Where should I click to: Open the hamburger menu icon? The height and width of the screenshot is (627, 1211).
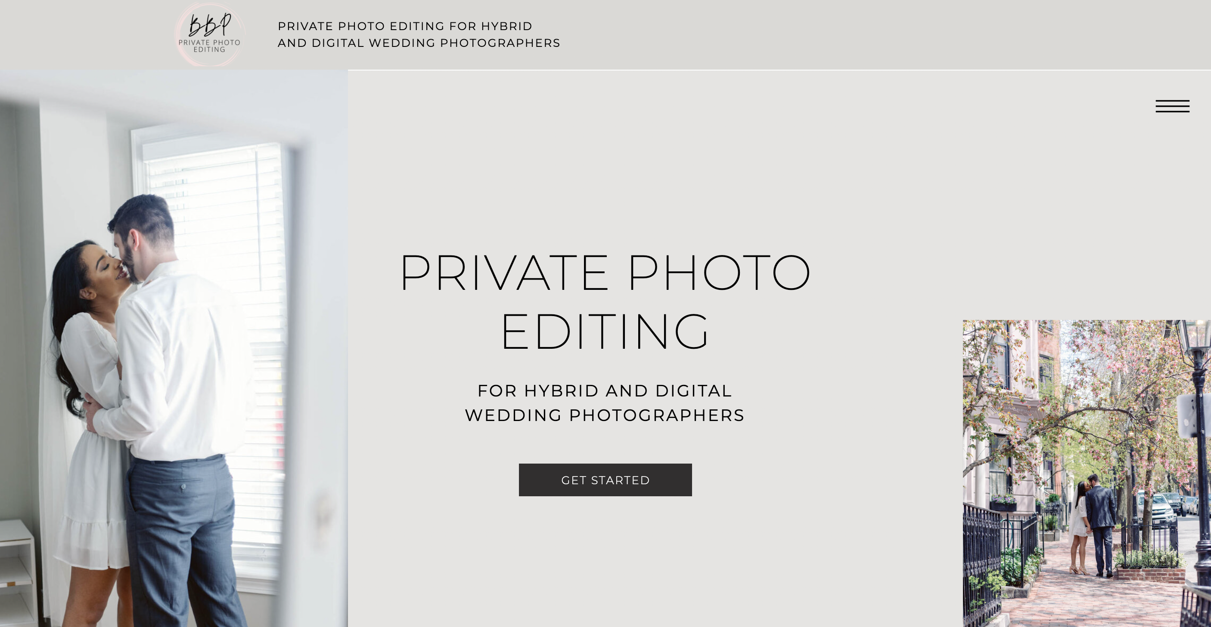pyautogui.click(x=1172, y=107)
